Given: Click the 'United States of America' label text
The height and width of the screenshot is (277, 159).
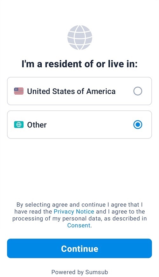Looking at the screenshot, I should click(x=71, y=91).
